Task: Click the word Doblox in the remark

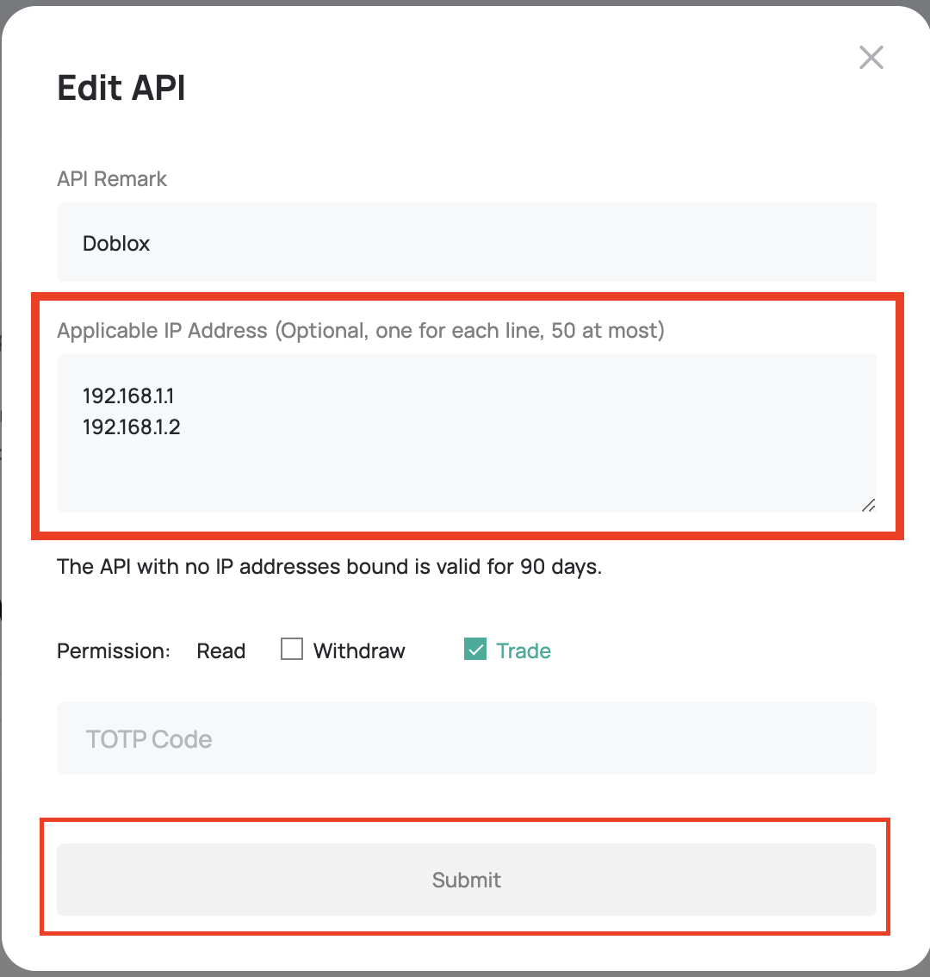Action: click(116, 244)
